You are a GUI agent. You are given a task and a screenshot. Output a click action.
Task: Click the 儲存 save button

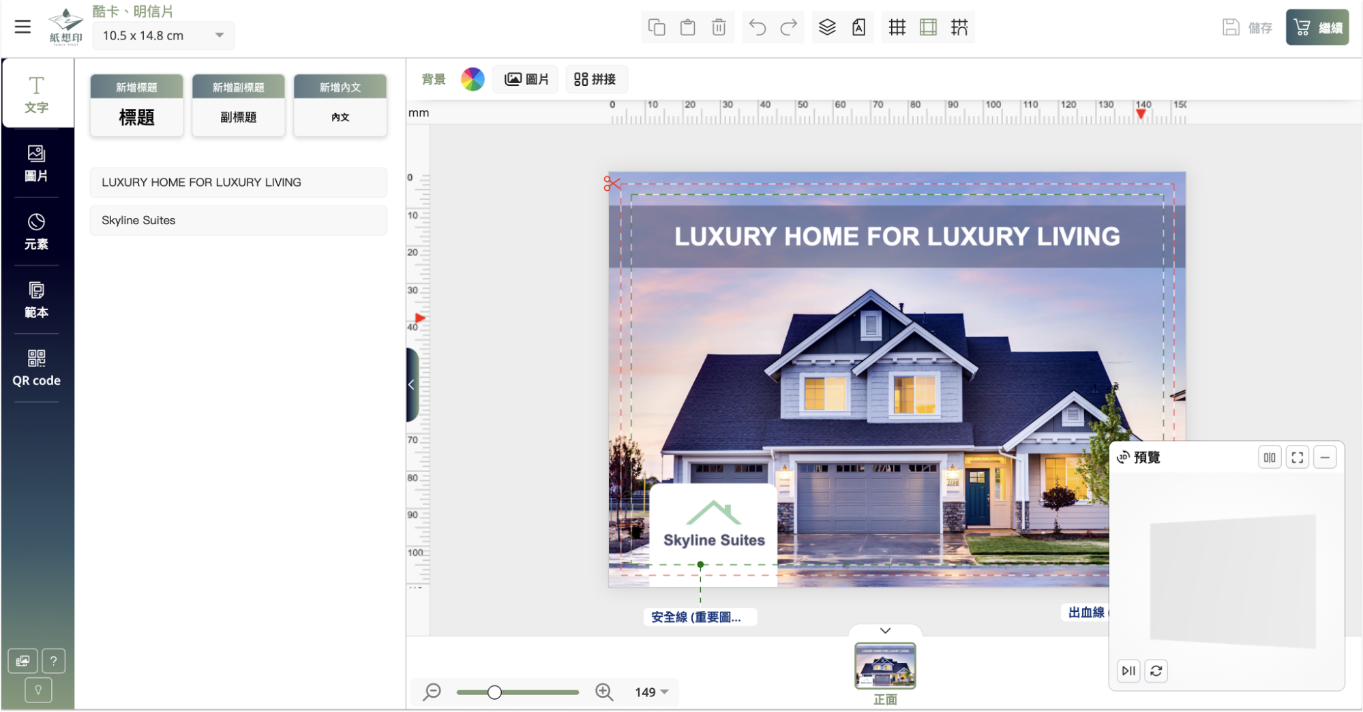point(1247,27)
